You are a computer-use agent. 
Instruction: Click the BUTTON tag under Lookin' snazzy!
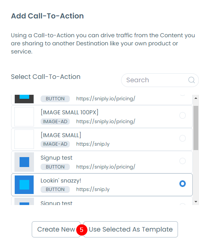coord(55,189)
